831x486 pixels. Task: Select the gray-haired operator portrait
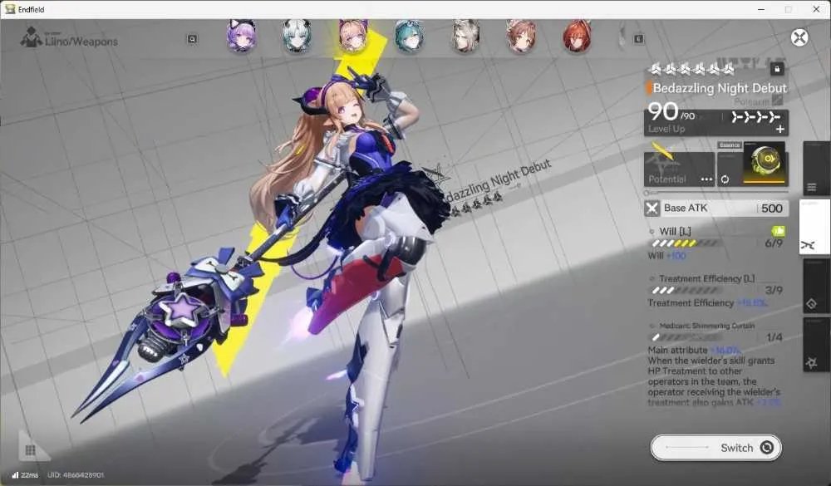[x=465, y=36]
